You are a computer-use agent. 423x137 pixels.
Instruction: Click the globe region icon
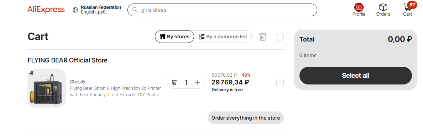75,10
